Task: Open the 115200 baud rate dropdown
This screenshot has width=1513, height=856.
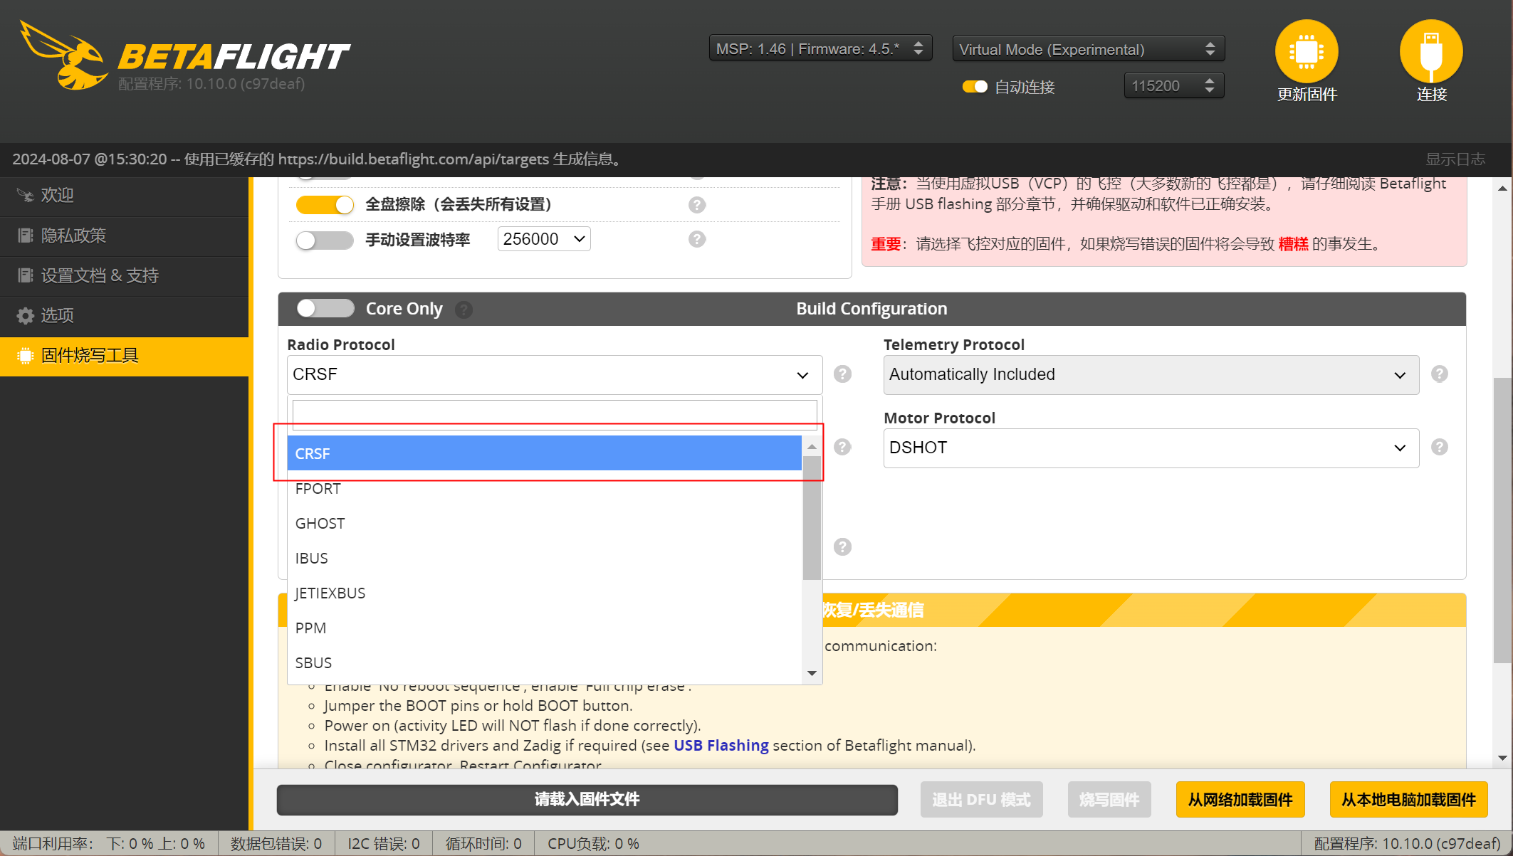Action: point(1173,86)
